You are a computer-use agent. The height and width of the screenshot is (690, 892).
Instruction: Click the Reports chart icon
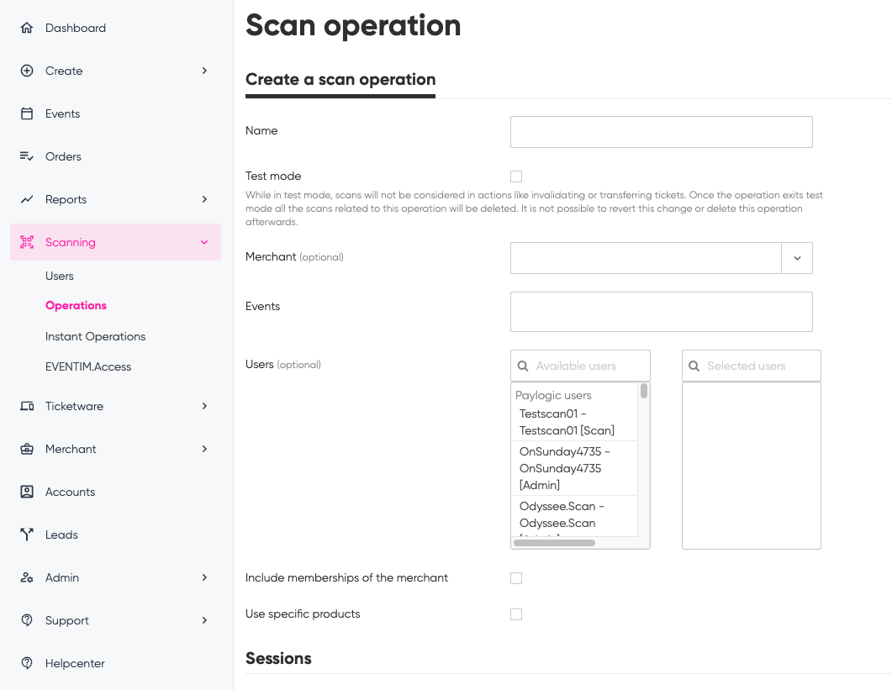27,199
